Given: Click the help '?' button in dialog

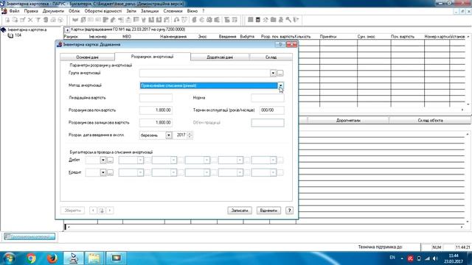Looking at the screenshot, I should tap(289, 211).
